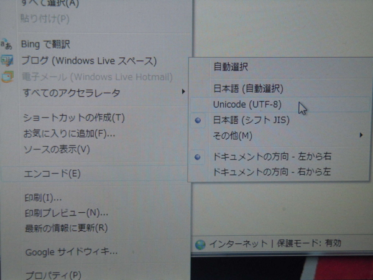Switch encoding to Unicode (UTF-8)
Screen dimensions: 373x280
click(x=280, y=105)
